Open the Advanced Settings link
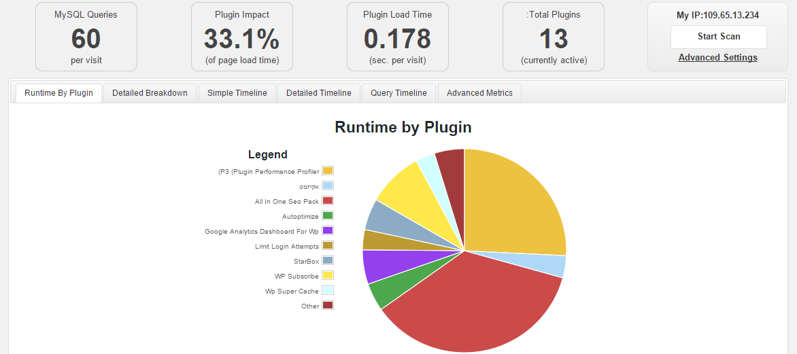 coord(717,58)
